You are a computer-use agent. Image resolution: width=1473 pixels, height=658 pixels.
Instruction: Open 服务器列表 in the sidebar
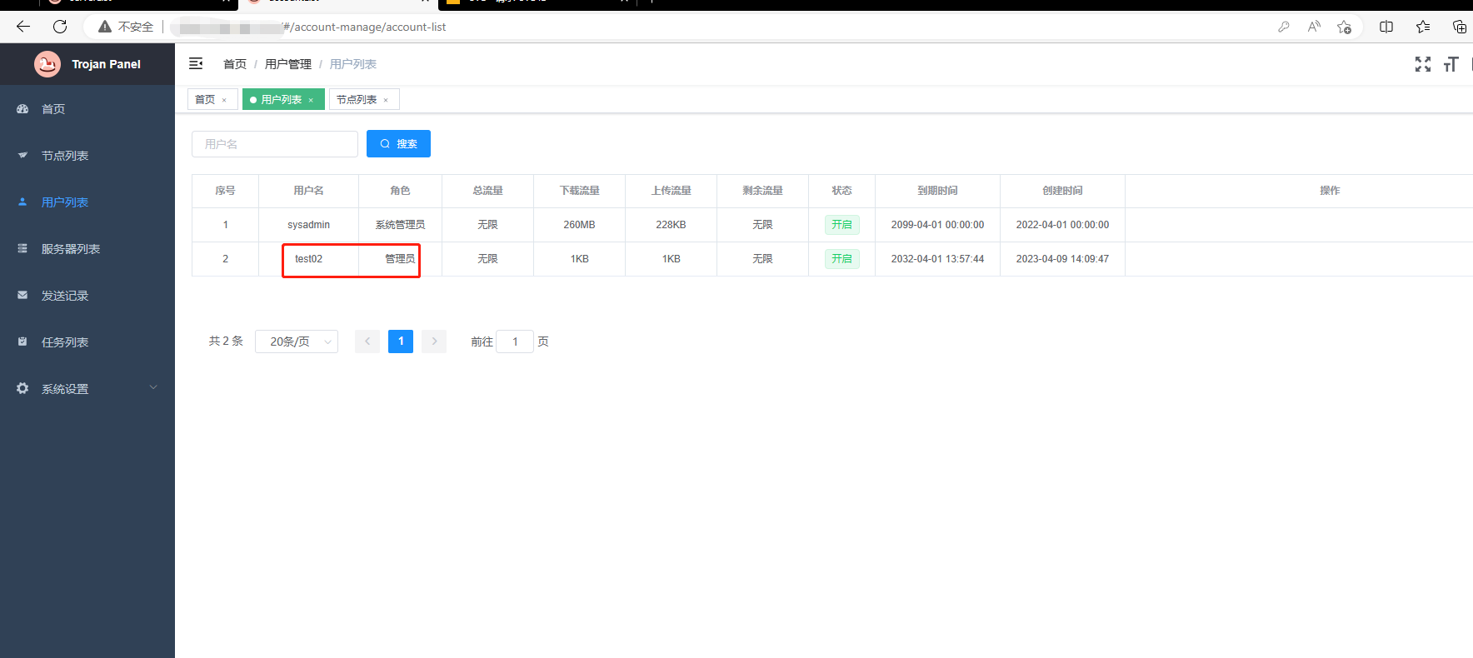(71, 249)
